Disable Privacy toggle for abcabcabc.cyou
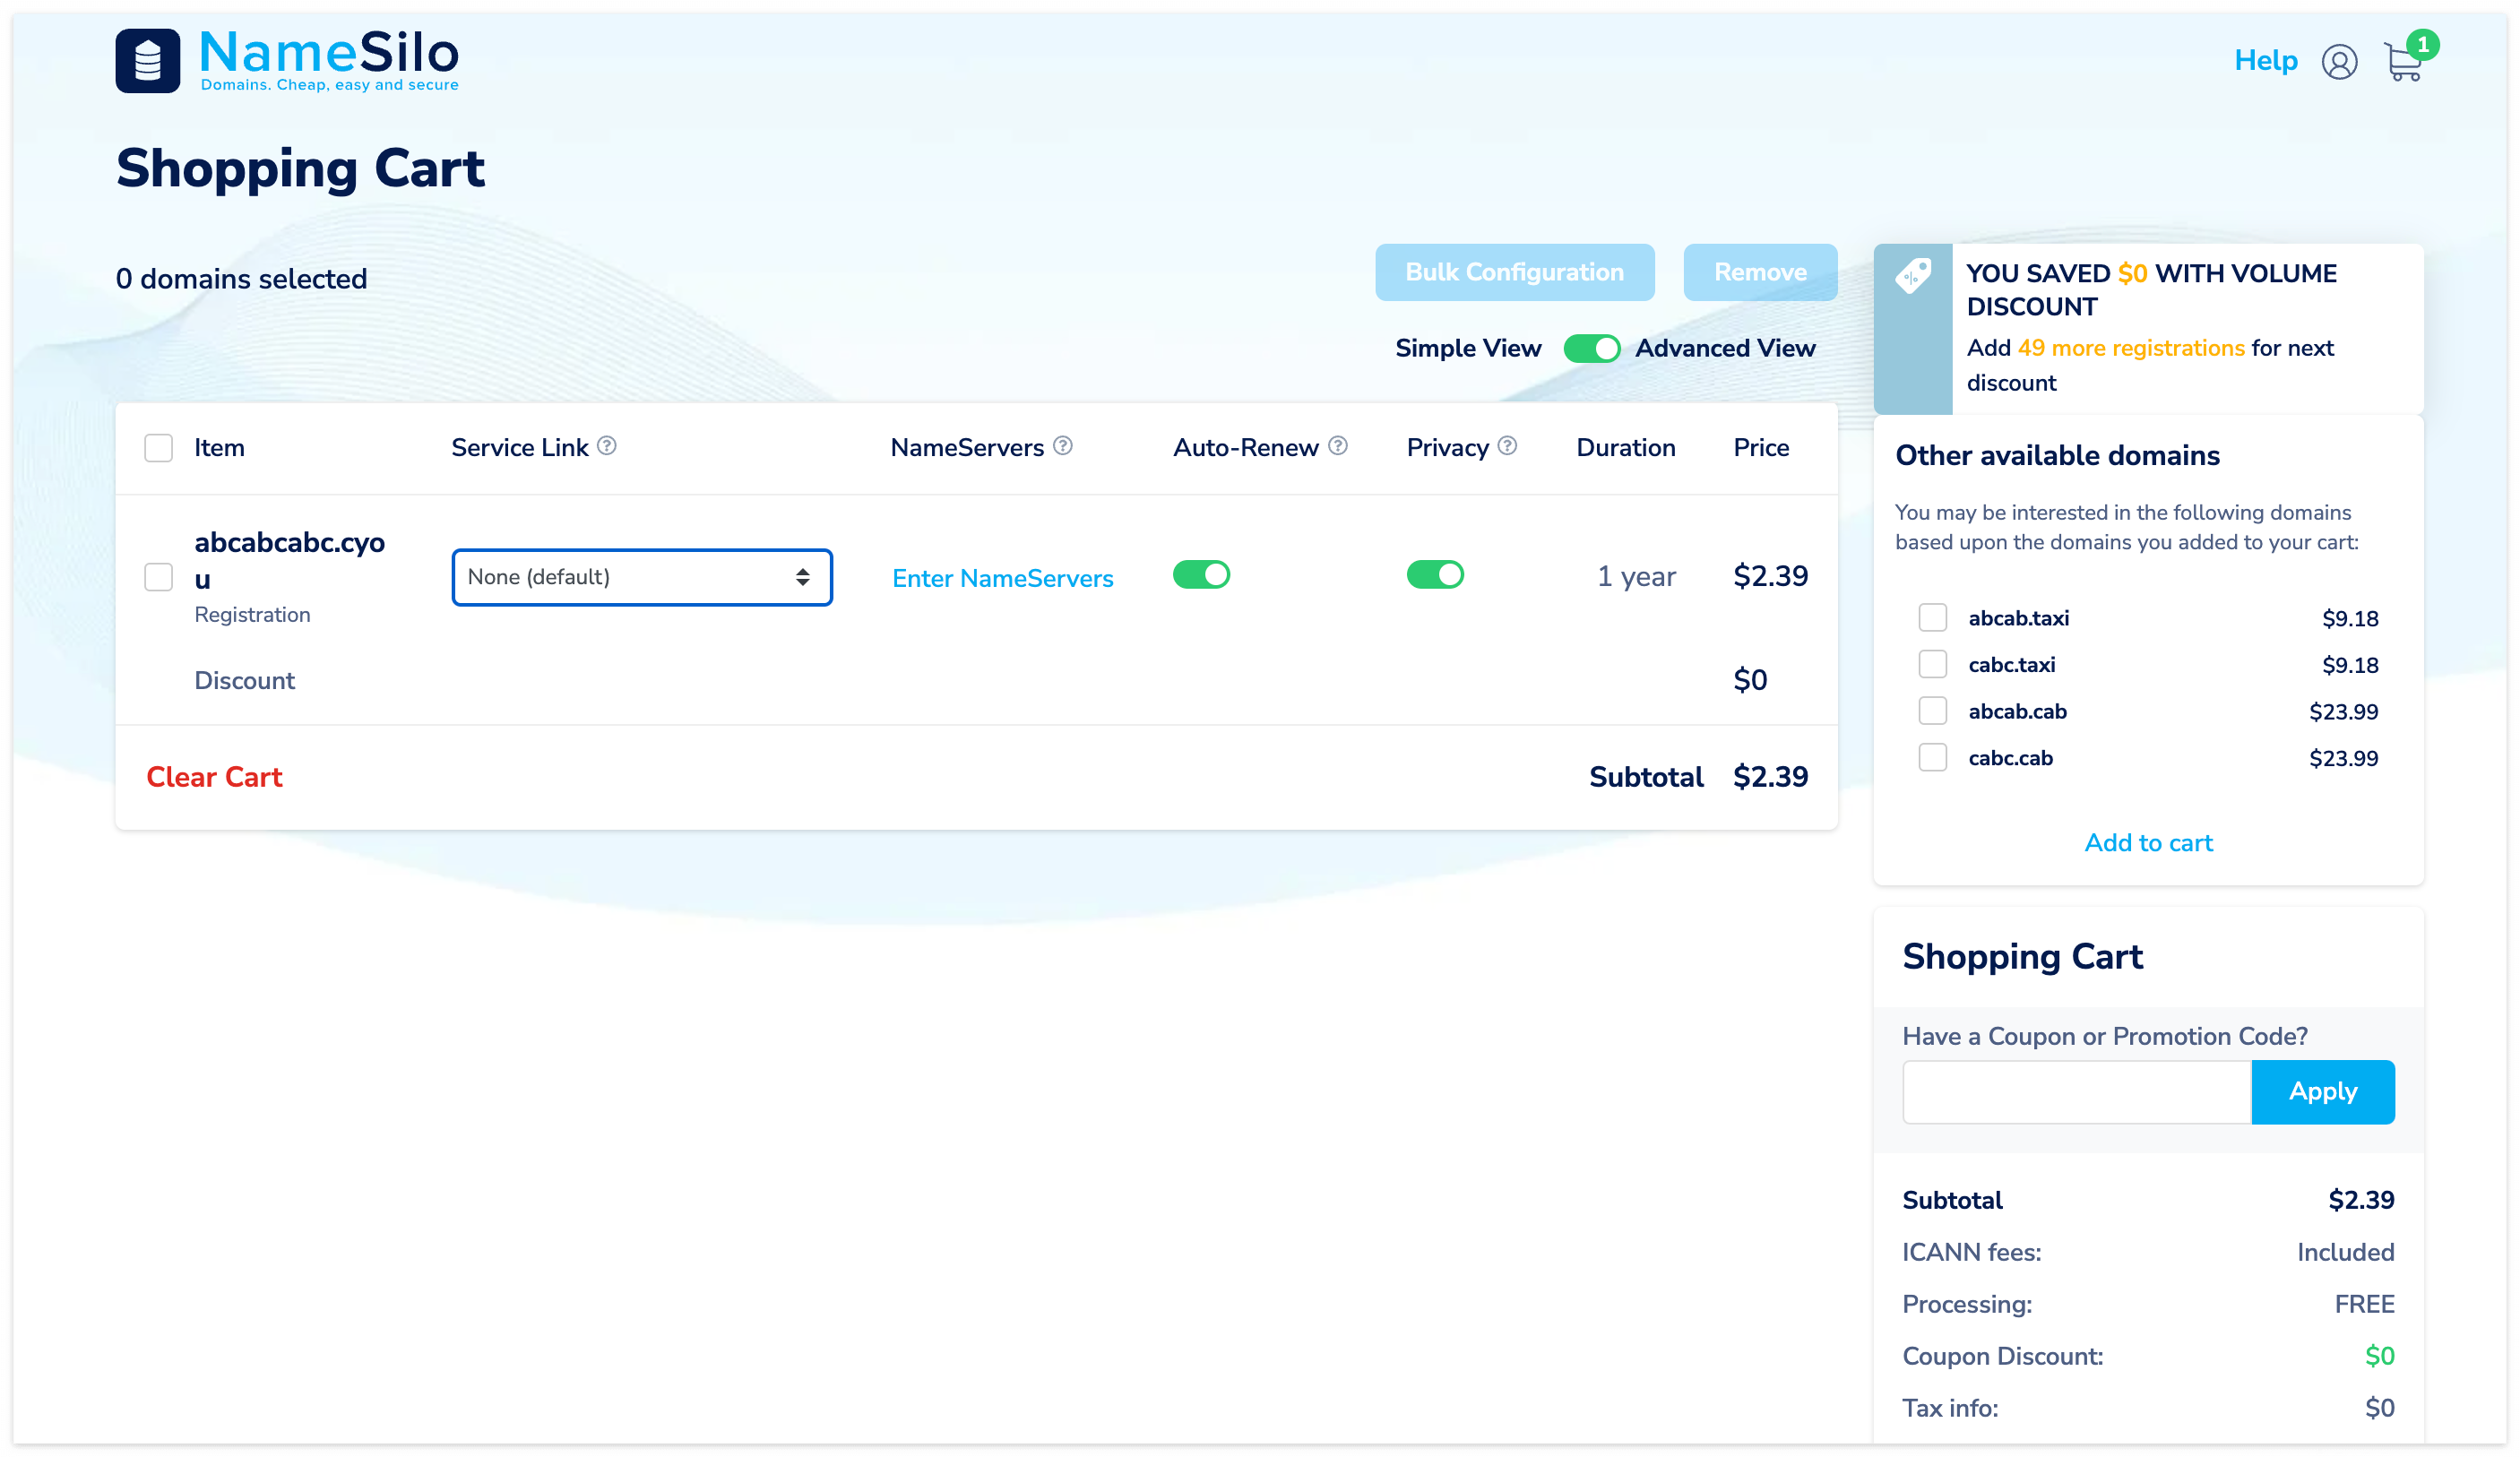This screenshot has width=2520, height=1457. click(1434, 575)
